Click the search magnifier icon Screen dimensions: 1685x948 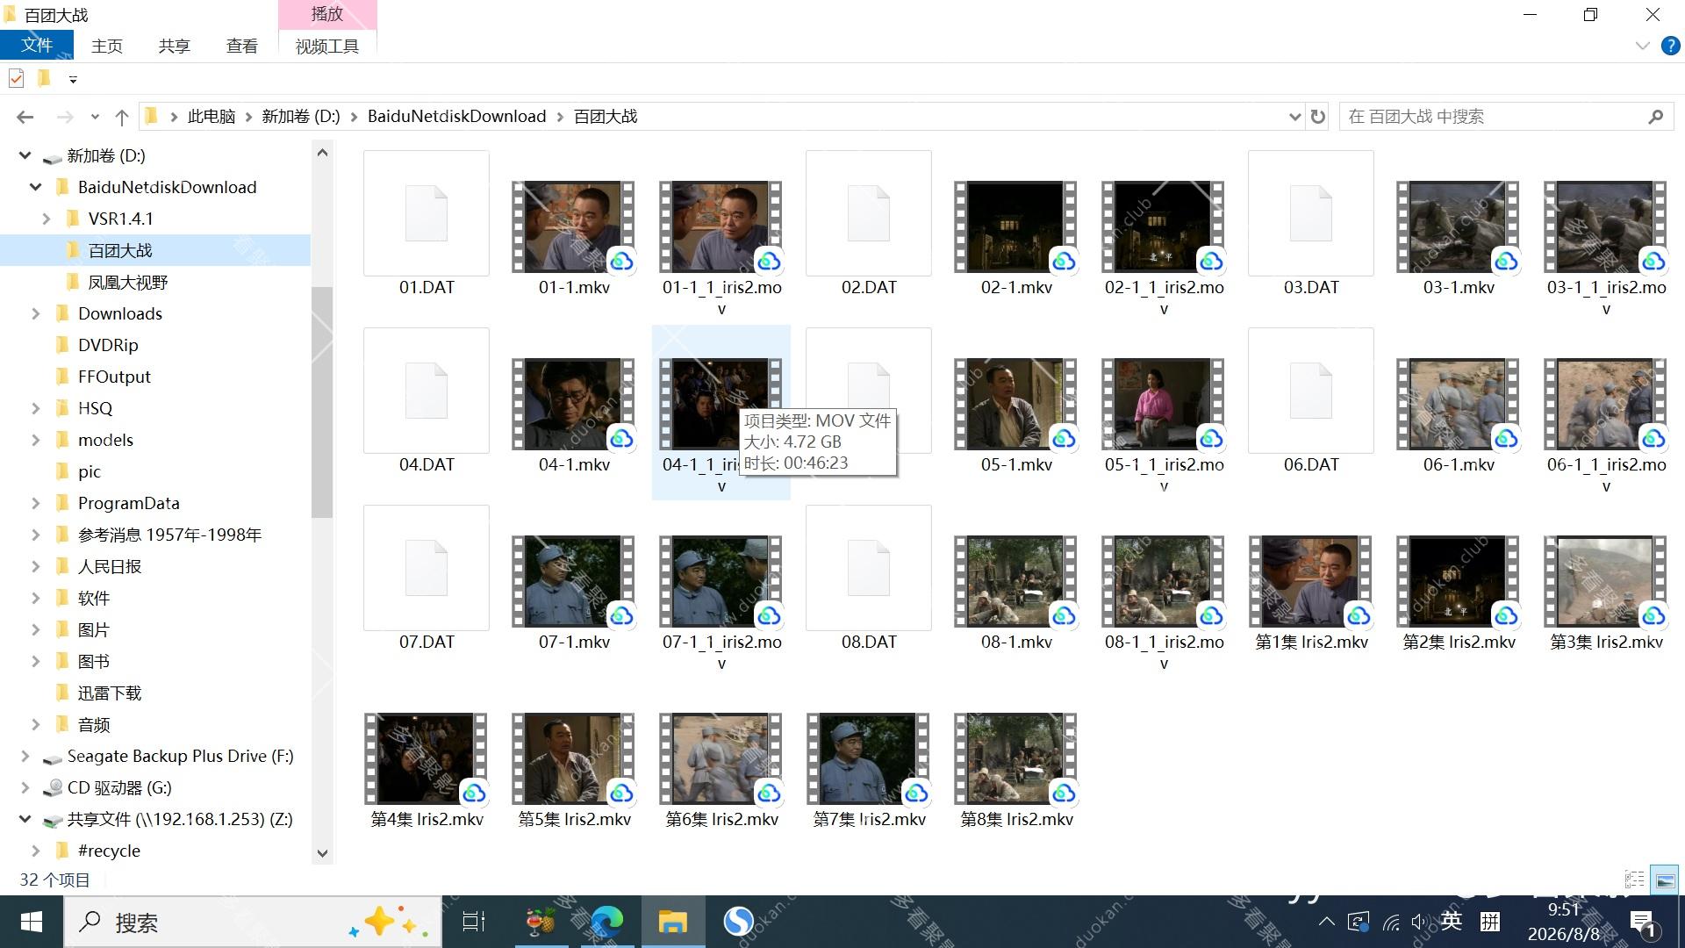click(x=1656, y=117)
